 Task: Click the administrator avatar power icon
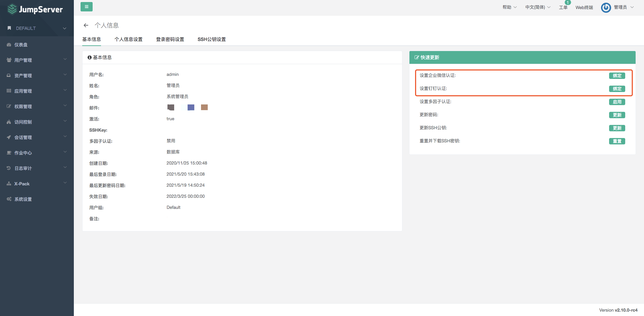[x=606, y=7]
